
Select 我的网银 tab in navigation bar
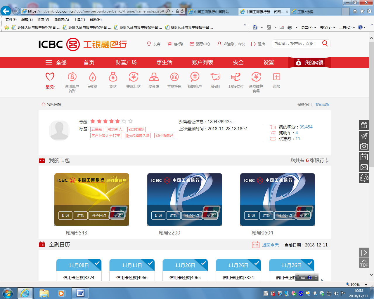tap(309, 62)
